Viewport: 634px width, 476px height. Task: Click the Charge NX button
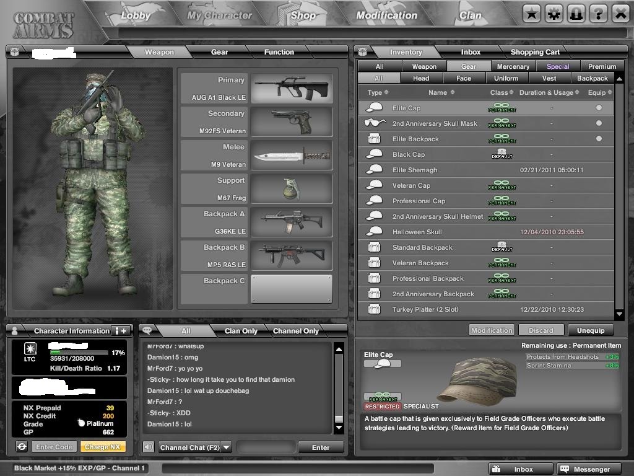pos(103,446)
